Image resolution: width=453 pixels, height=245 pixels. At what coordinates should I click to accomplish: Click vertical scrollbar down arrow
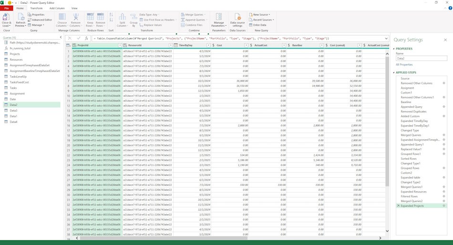coord(387,231)
